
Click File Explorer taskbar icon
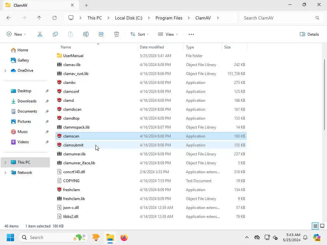(110, 237)
